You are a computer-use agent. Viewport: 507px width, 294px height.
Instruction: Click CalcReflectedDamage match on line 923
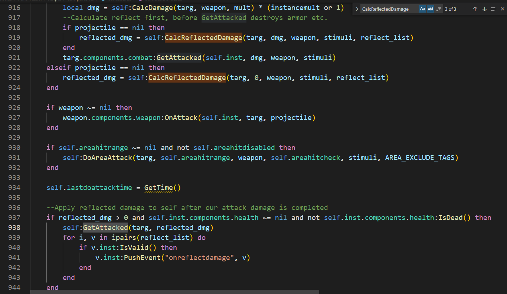(187, 77)
